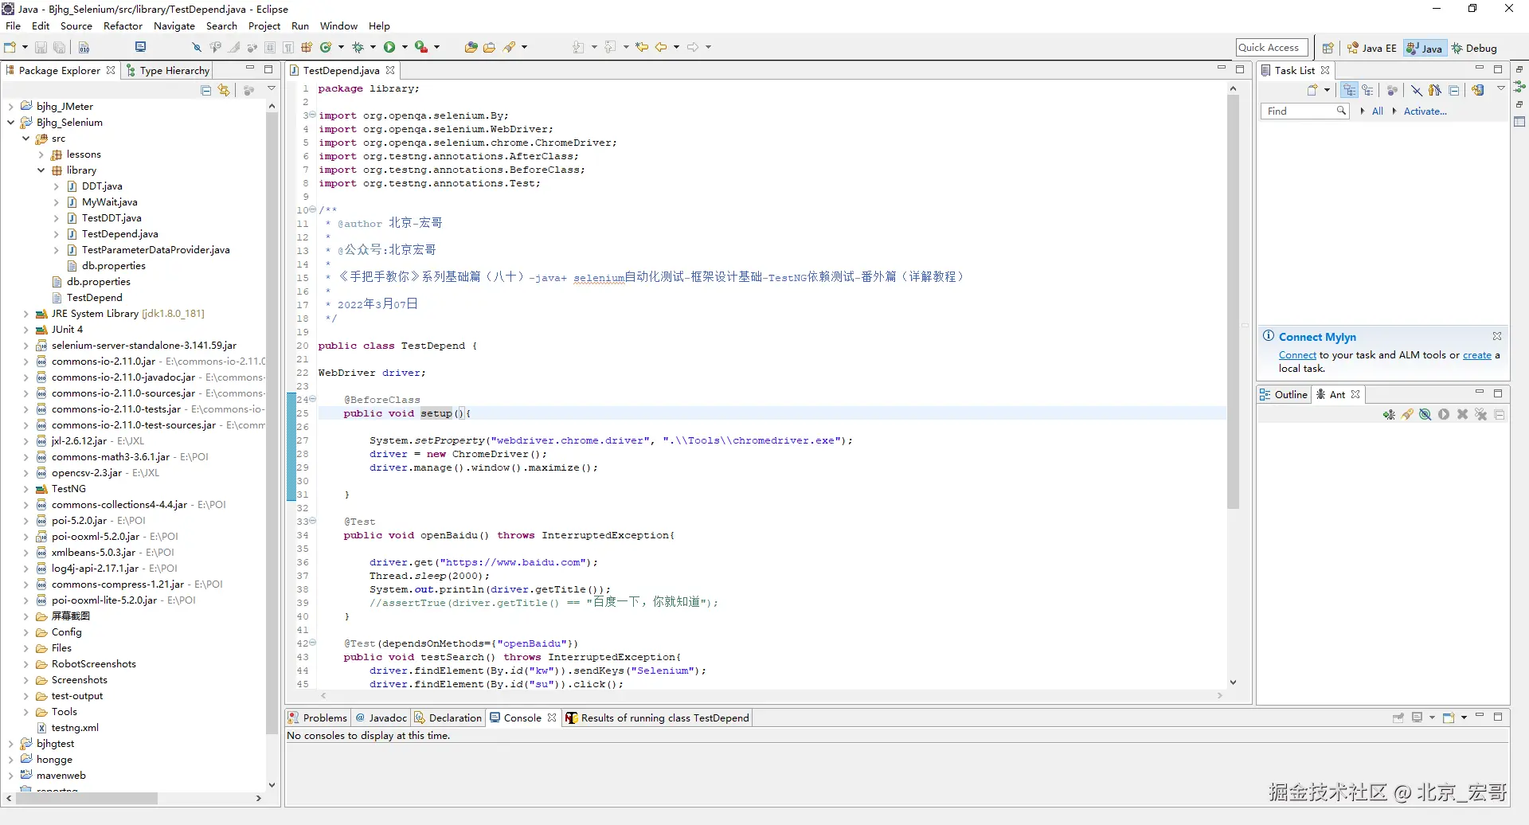Screen dimensions: 1529x825
Task: Click the Connect link in Mylyn panel
Action: click(x=1297, y=355)
